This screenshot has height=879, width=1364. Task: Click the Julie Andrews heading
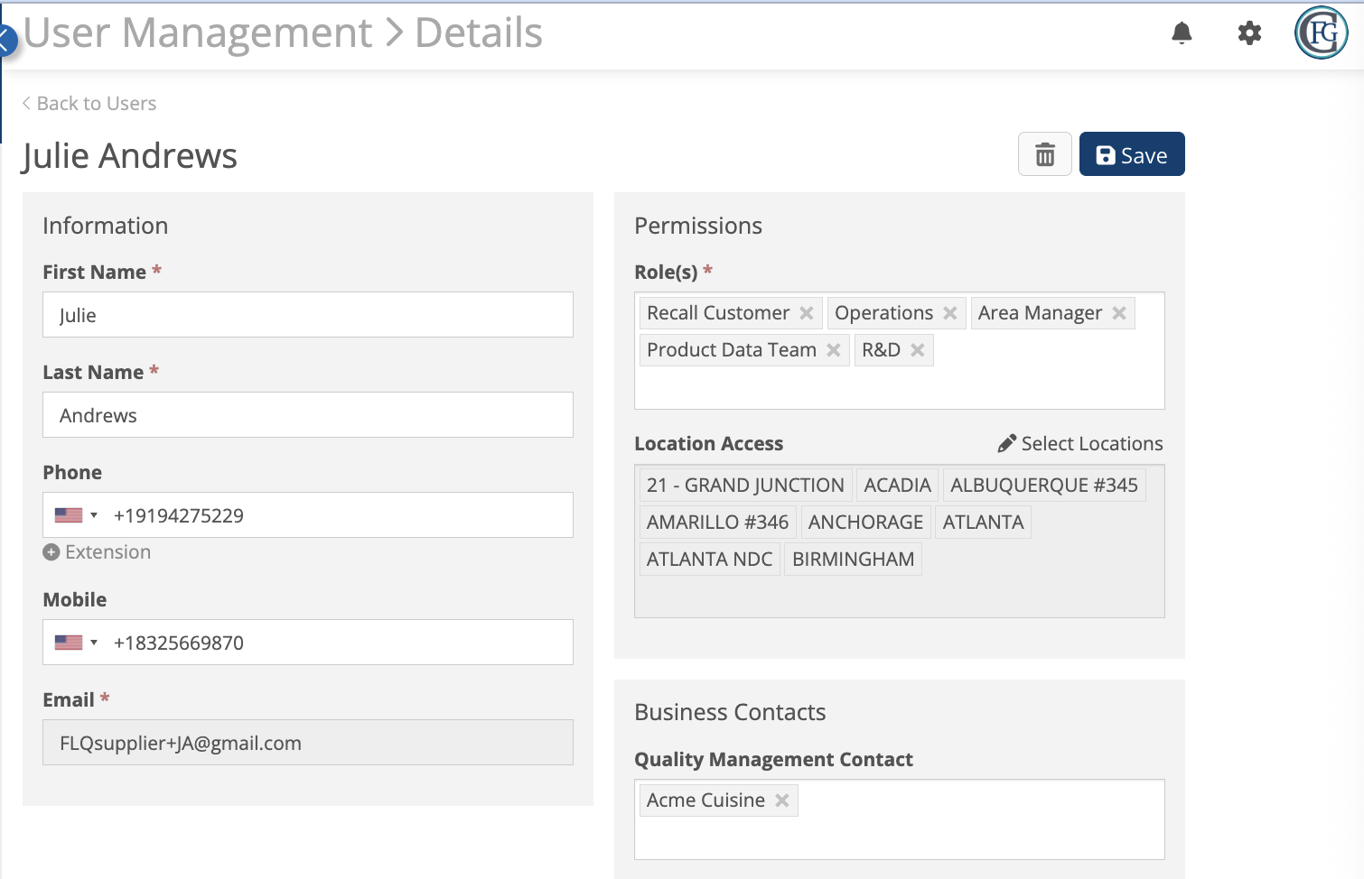point(129,156)
